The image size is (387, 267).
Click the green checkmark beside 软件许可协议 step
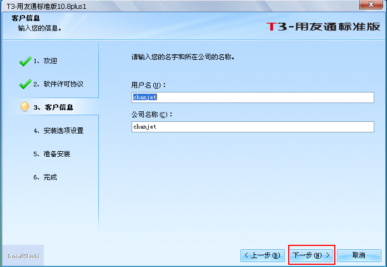click(x=25, y=84)
